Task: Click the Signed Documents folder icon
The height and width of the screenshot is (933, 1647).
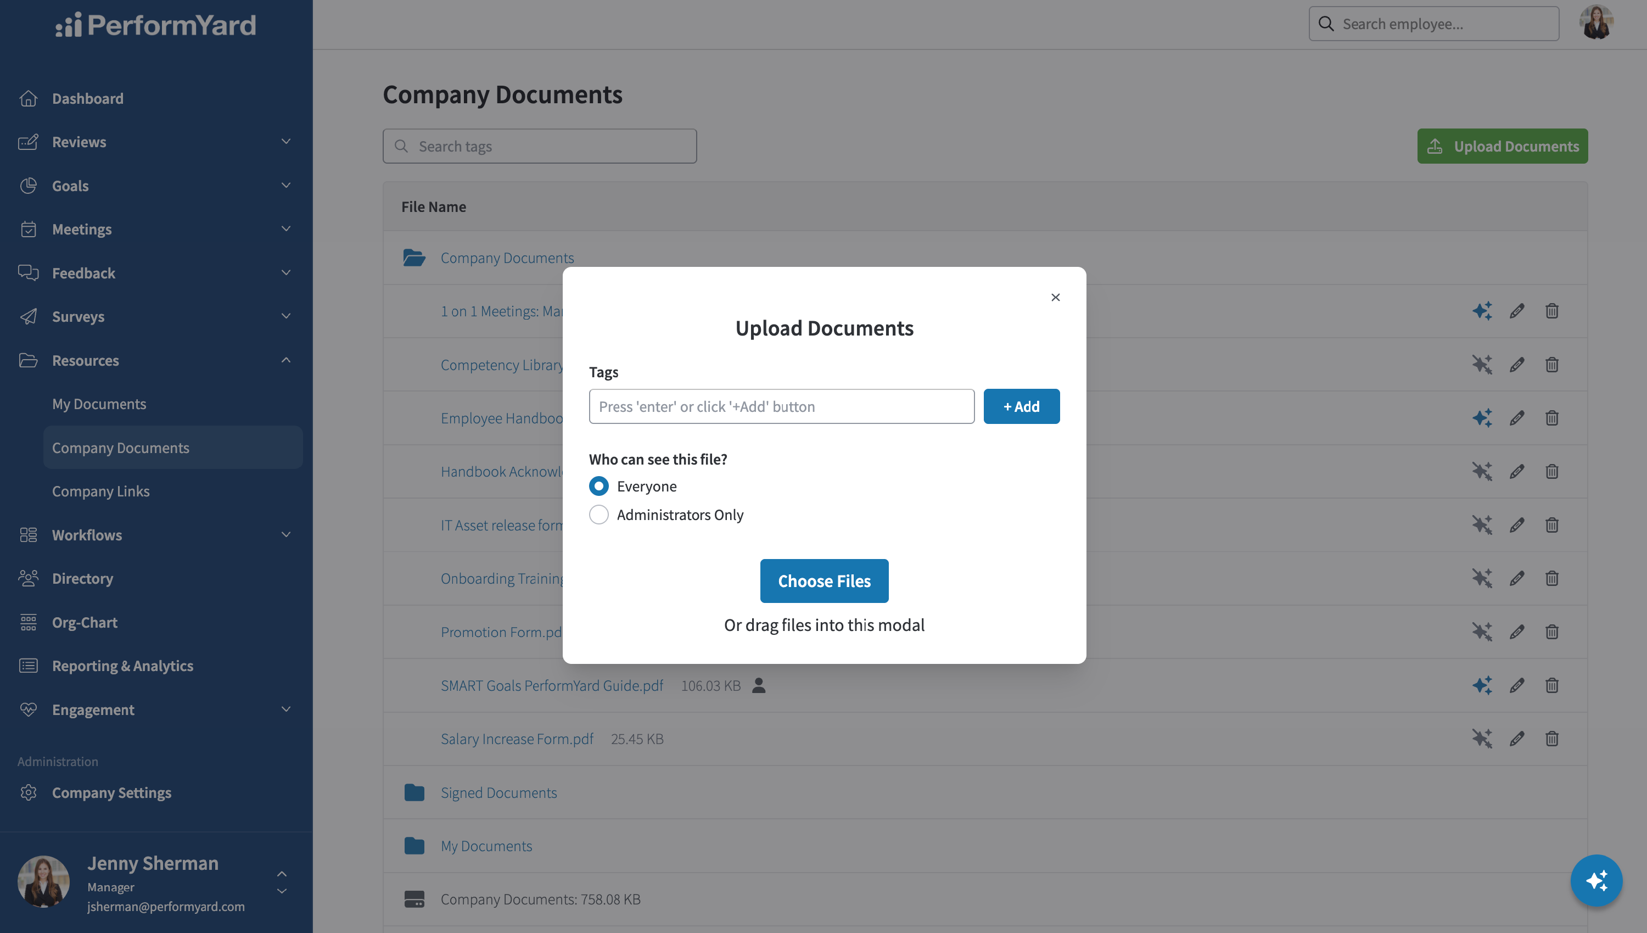Action: coord(414,792)
